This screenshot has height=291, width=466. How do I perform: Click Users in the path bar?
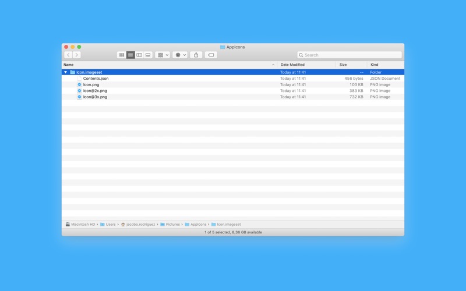coord(108,225)
